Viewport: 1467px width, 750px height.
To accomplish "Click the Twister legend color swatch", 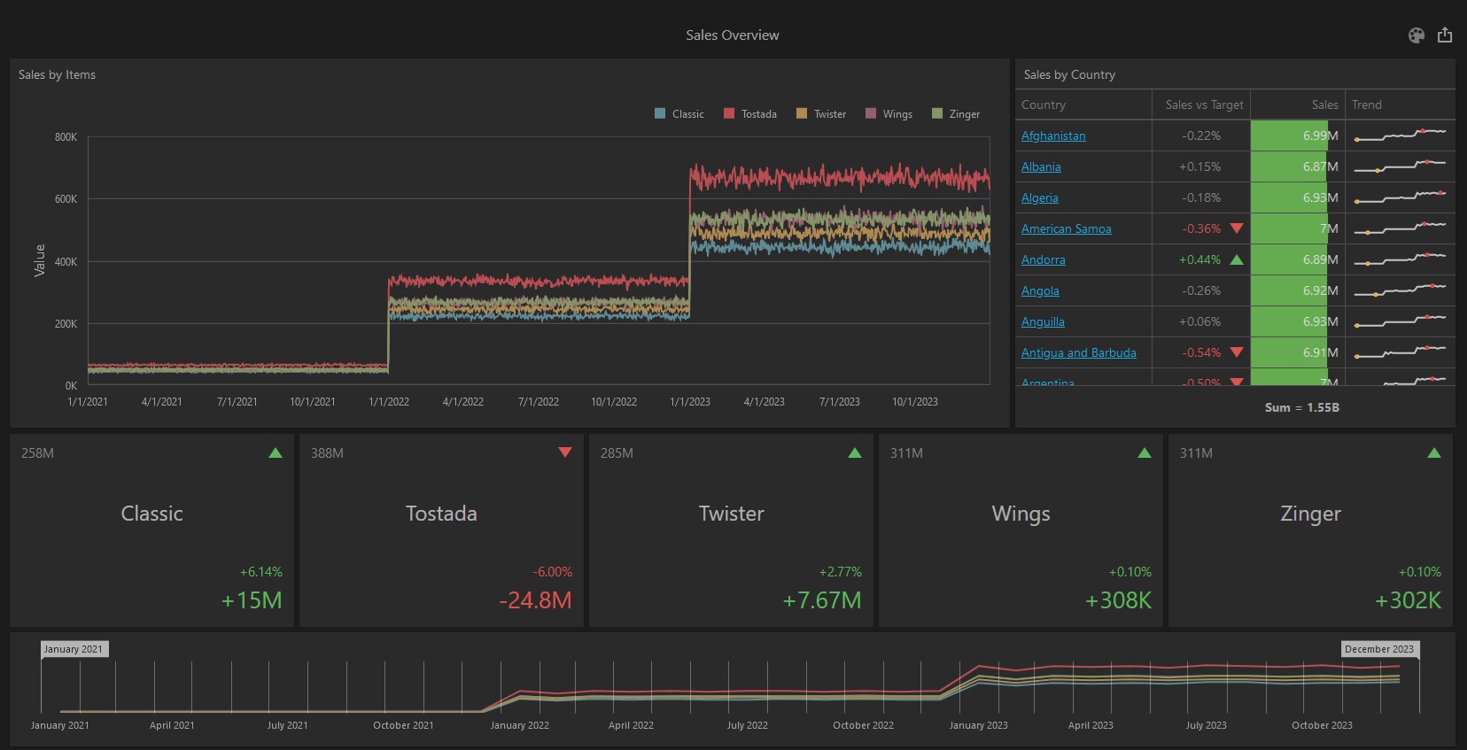I will [x=802, y=113].
